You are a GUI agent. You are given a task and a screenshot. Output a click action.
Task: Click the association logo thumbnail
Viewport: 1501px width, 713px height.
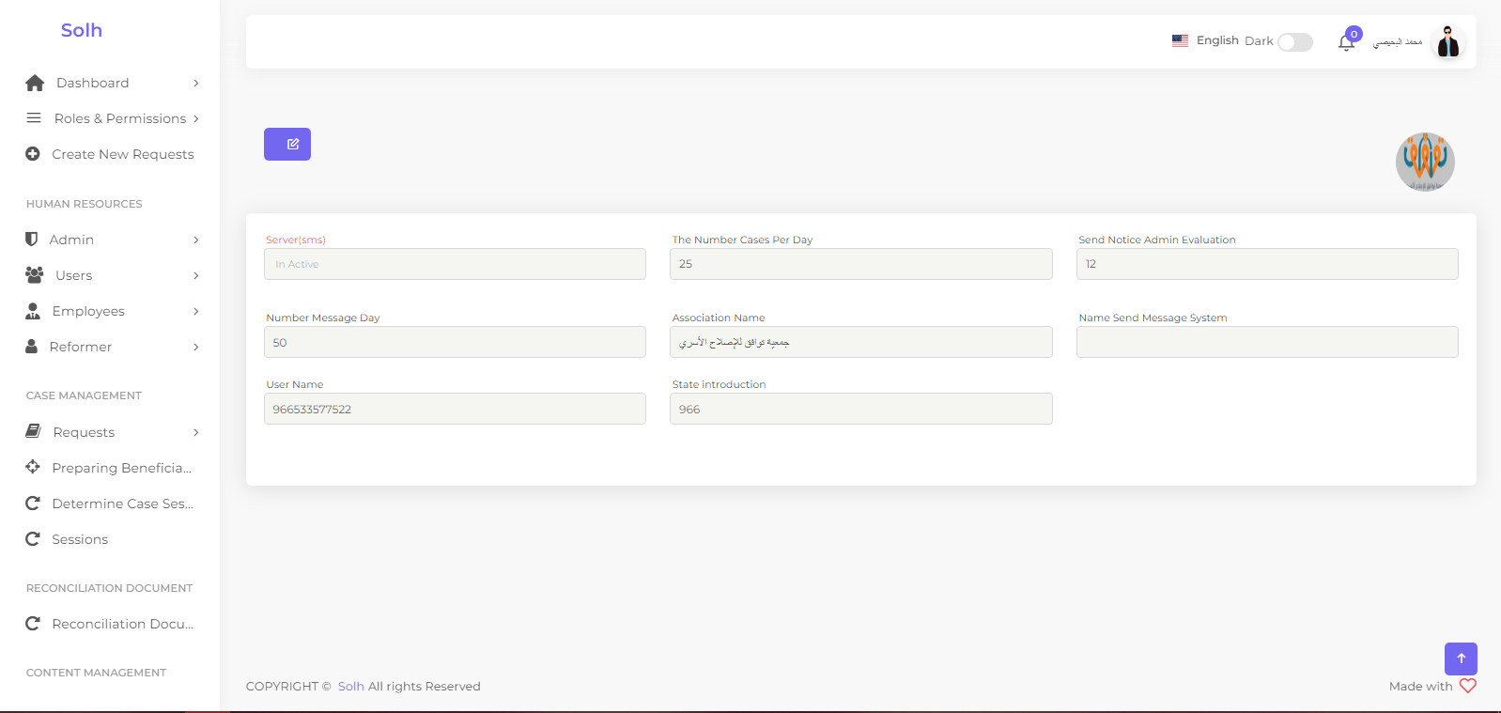[1424, 162]
